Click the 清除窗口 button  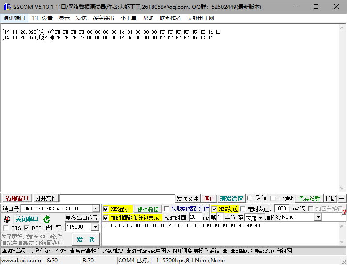[17, 198]
